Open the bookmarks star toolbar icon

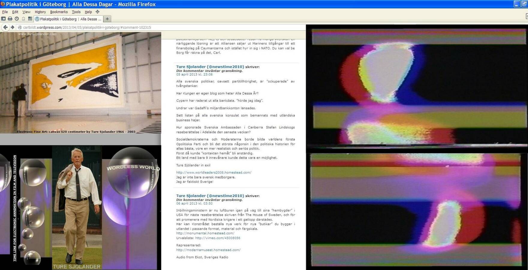coord(3,19)
